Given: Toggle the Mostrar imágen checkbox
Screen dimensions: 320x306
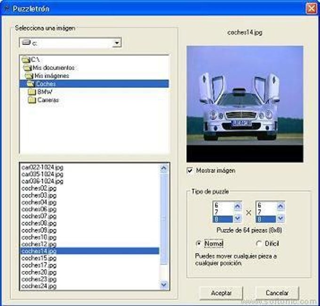Looking at the screenshot, I should (x=190, y=171).
